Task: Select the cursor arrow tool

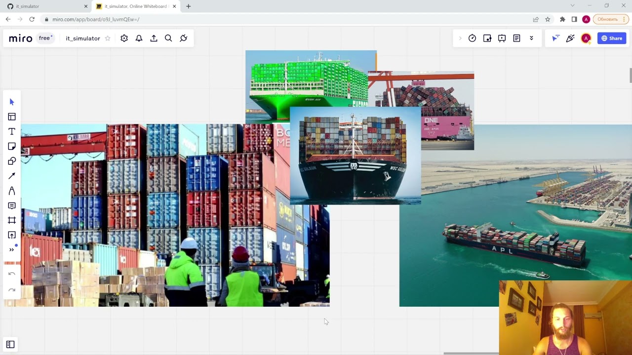Action: click(12, 102)
